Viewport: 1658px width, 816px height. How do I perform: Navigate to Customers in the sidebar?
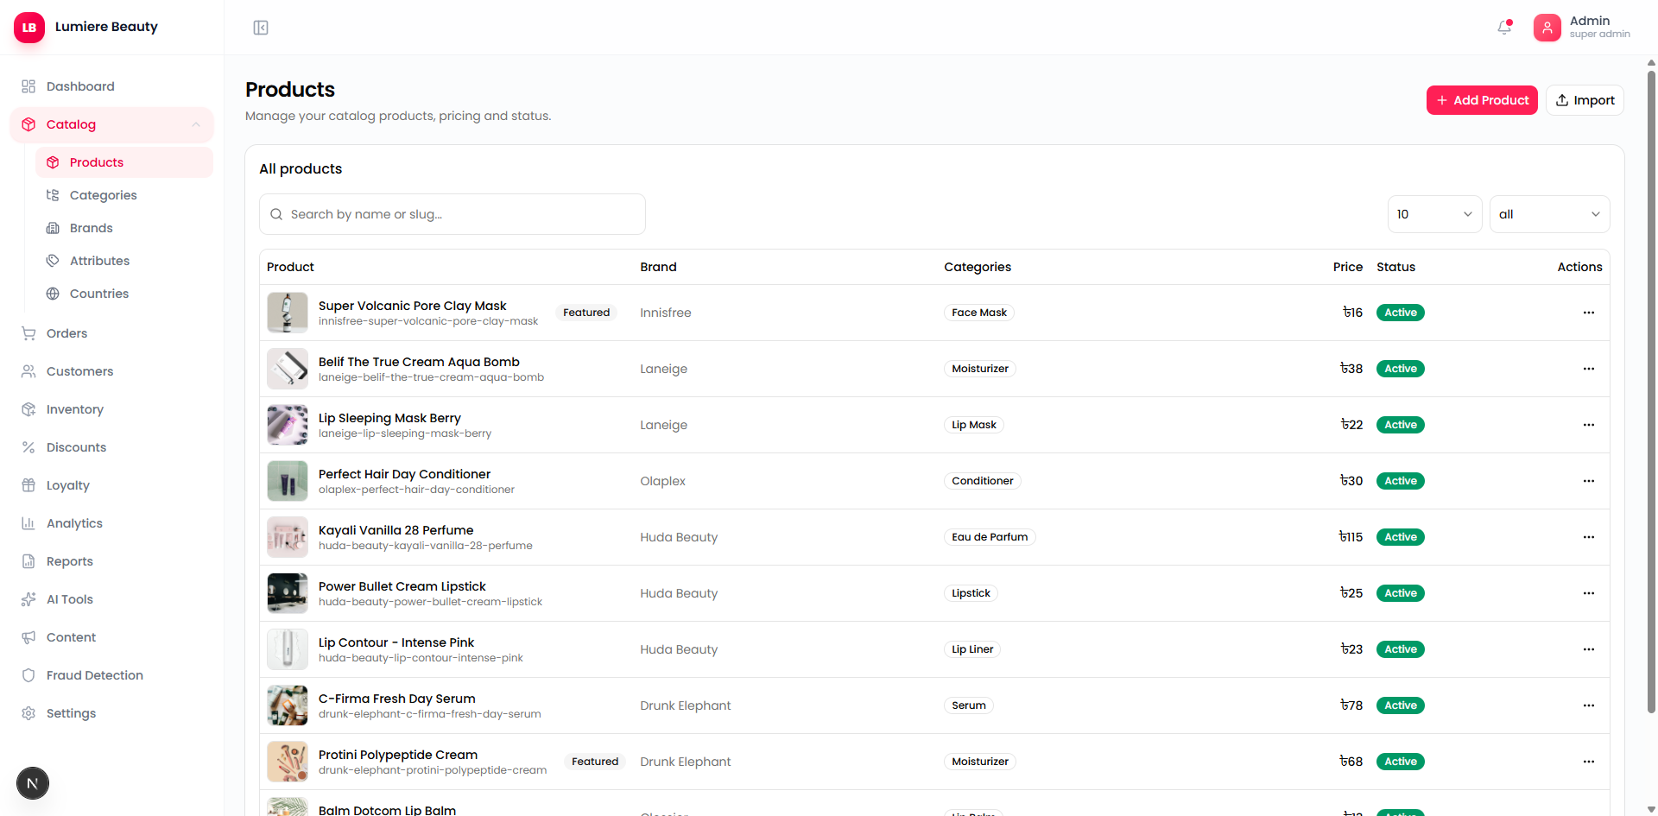pos(111,371)
